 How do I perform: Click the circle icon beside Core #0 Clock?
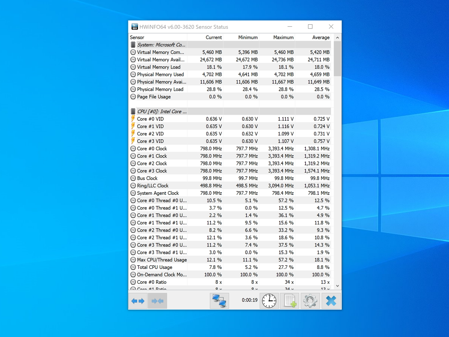tap(133, 148)
